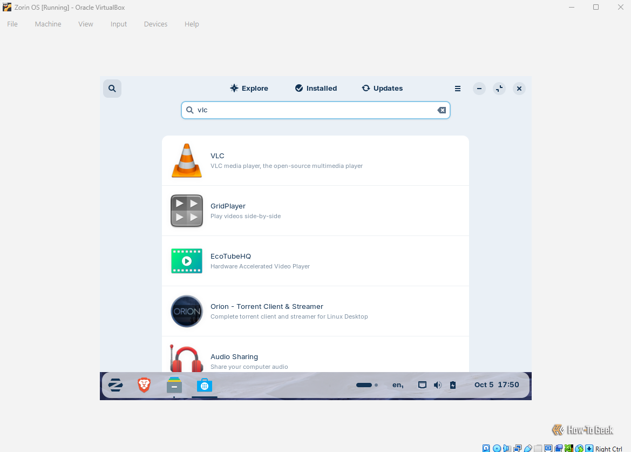Click into the search field containing vlc
Screen dimensions: 631x452
(x=315, y=110)
